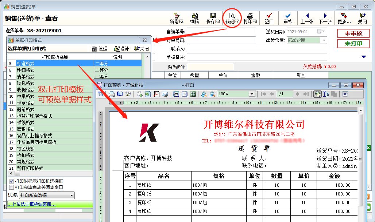
Task: Toggle 打印时显示打印机选择框 checkbox
Action: [11, 181]
